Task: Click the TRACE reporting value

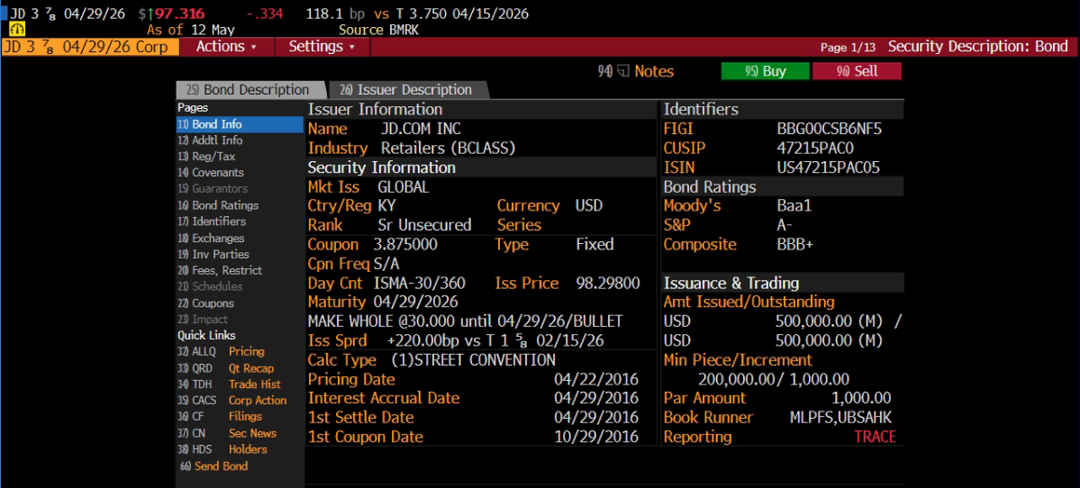Action: pos(875,437)
